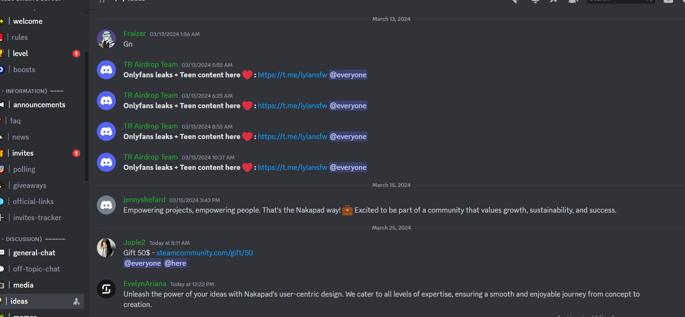Click the red badge on invites channel
The height and width of the screenshot is (317, 685).
tap(76, 153)
